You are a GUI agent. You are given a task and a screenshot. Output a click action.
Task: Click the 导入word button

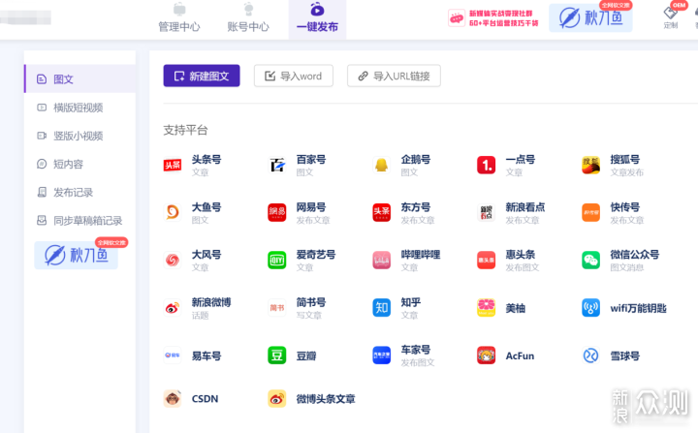coord(294,76)
